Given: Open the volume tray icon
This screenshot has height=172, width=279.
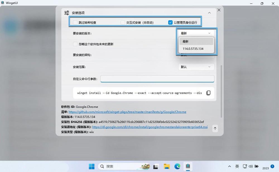Looking at the screenshot, I should coord(251,166).
